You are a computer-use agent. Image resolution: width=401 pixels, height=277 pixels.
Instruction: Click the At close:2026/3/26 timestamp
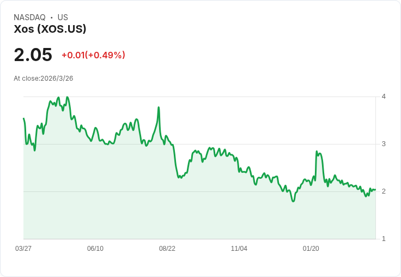pos(44,79)
